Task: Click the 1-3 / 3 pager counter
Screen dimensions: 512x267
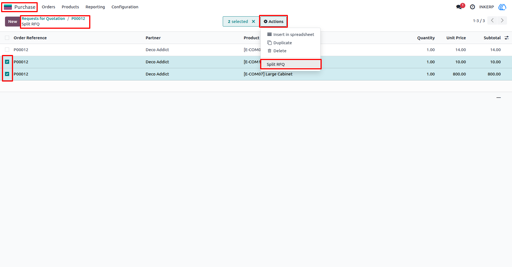Action: (x=479, y=21)
